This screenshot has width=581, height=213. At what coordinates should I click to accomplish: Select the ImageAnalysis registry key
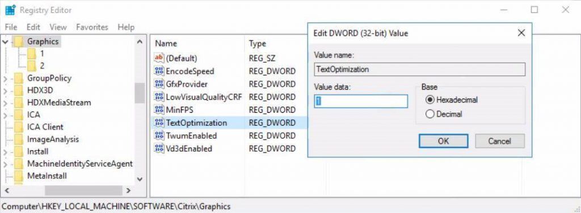(53, 139)
